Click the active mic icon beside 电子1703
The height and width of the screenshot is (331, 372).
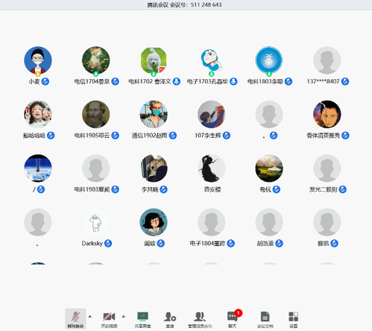point(233,81)
